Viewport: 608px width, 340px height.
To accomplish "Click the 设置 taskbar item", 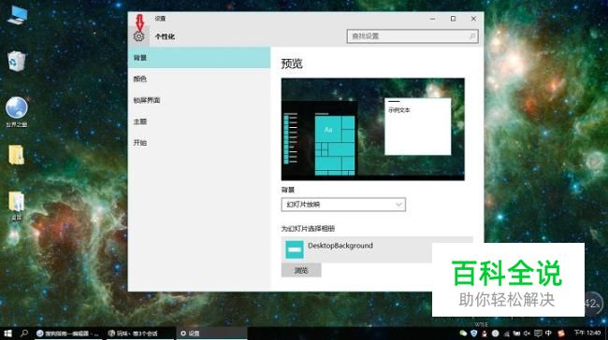I will coord(211,333).
